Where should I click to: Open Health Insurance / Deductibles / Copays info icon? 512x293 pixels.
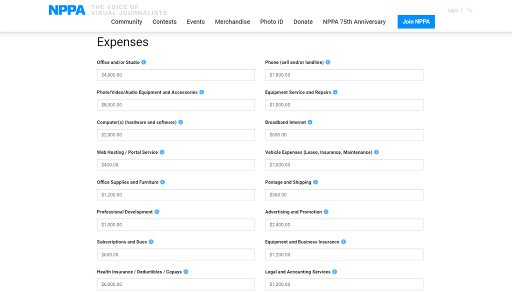[186, 272]
